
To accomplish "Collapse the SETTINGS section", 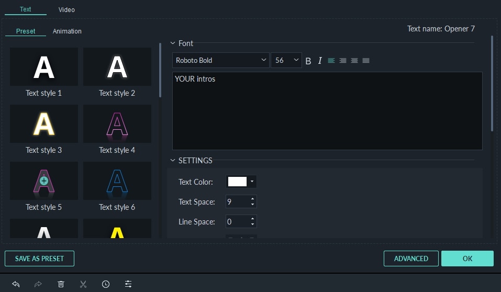I will 173,161.
